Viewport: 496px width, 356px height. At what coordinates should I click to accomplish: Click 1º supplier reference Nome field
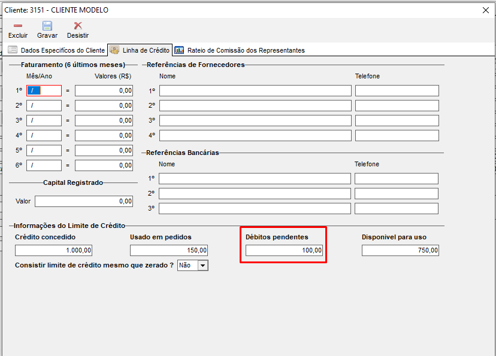click(x=255, y=91)
